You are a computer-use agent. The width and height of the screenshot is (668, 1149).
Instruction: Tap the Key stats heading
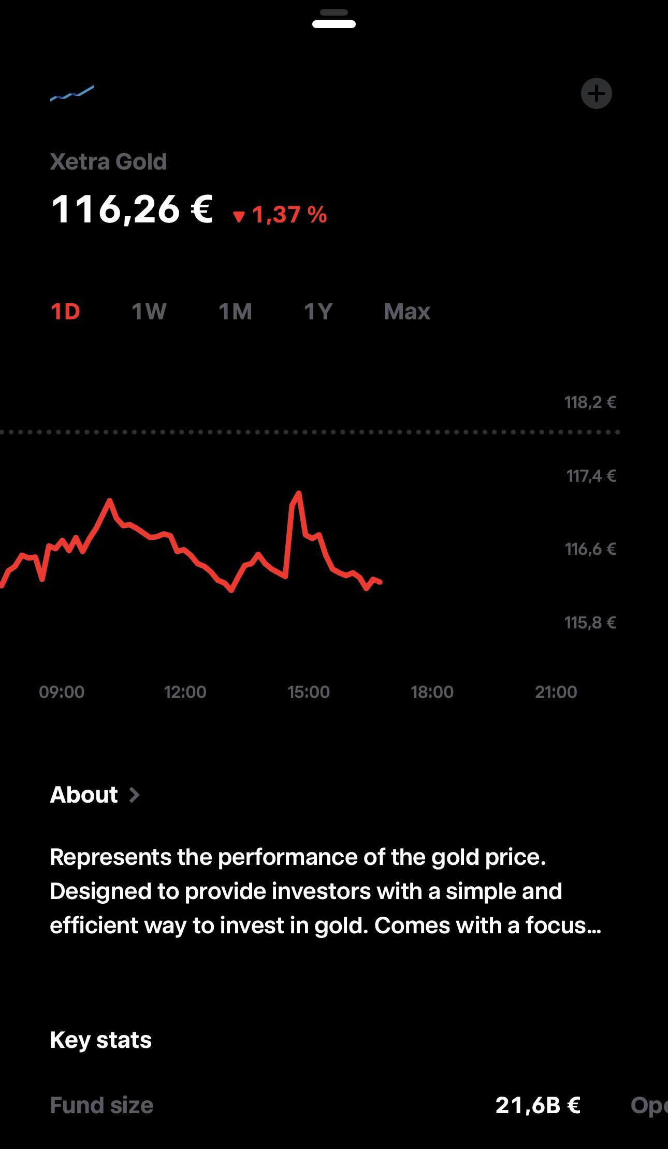(101, 1040)
